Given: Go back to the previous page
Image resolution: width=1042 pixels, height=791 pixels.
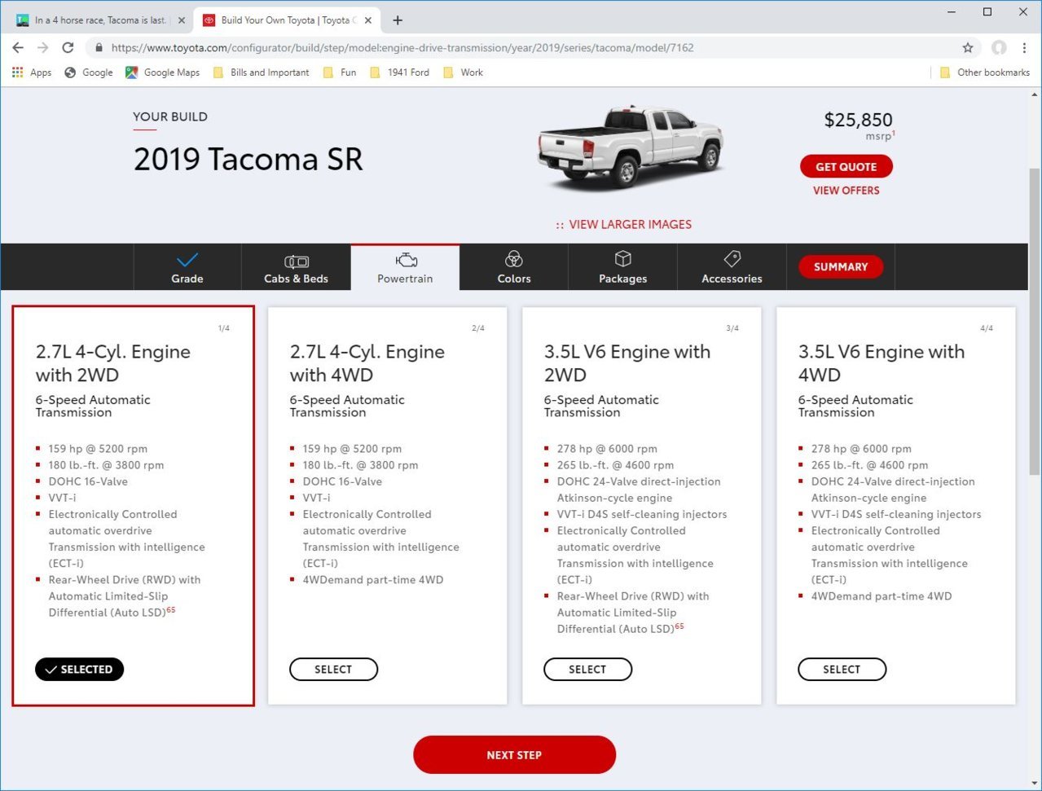Looking at the screenshot, I should (x=18, y=47).
